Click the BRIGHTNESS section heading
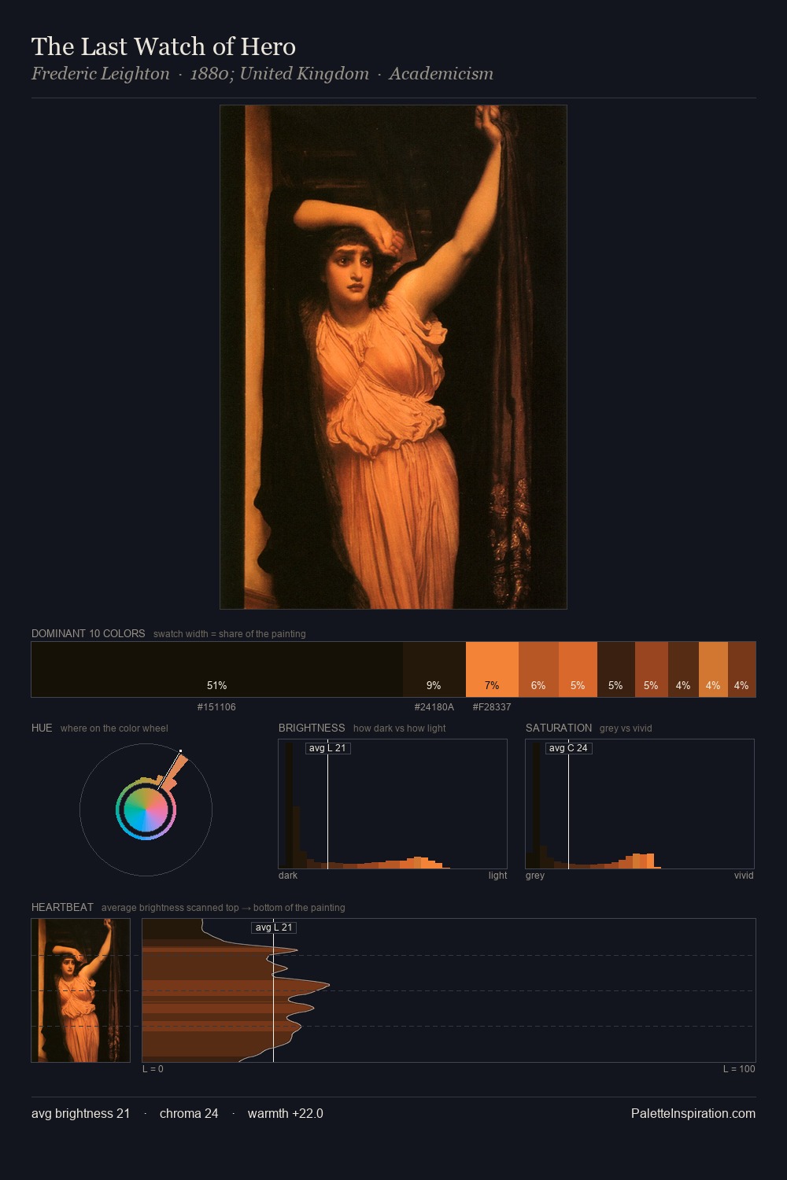The image size is (787, 1180). pos(312,728)
